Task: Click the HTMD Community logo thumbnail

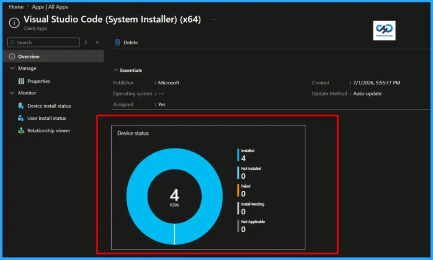Action: click(384, 30)
